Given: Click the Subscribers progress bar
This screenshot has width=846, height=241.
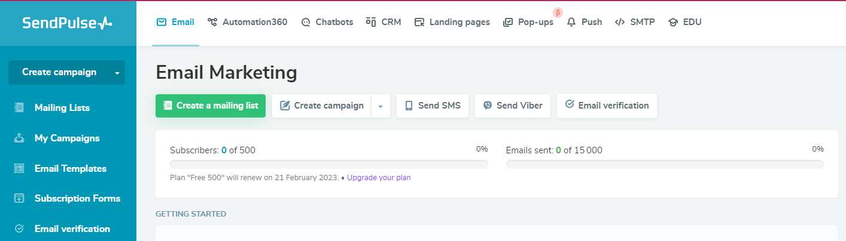Looking at the screenshot, I should pyautogui.click(x=329, y=164).
